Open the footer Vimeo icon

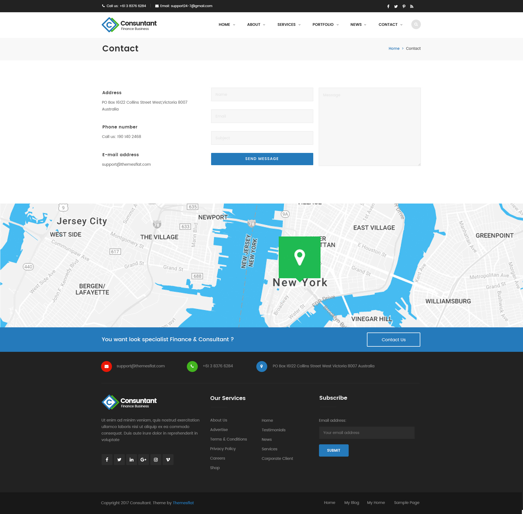point(168,460)
